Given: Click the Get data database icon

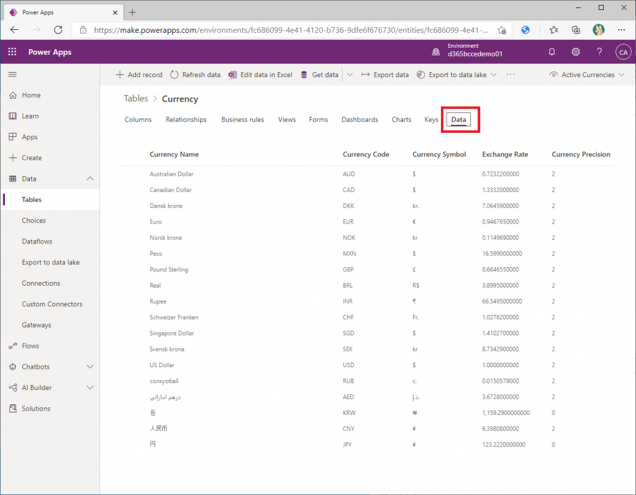Looking at the screenshot, I should click(x=304, y=75).
